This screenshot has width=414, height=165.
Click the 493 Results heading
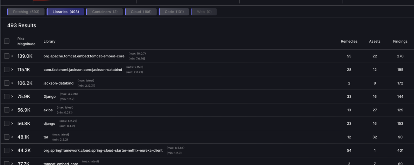22,25
